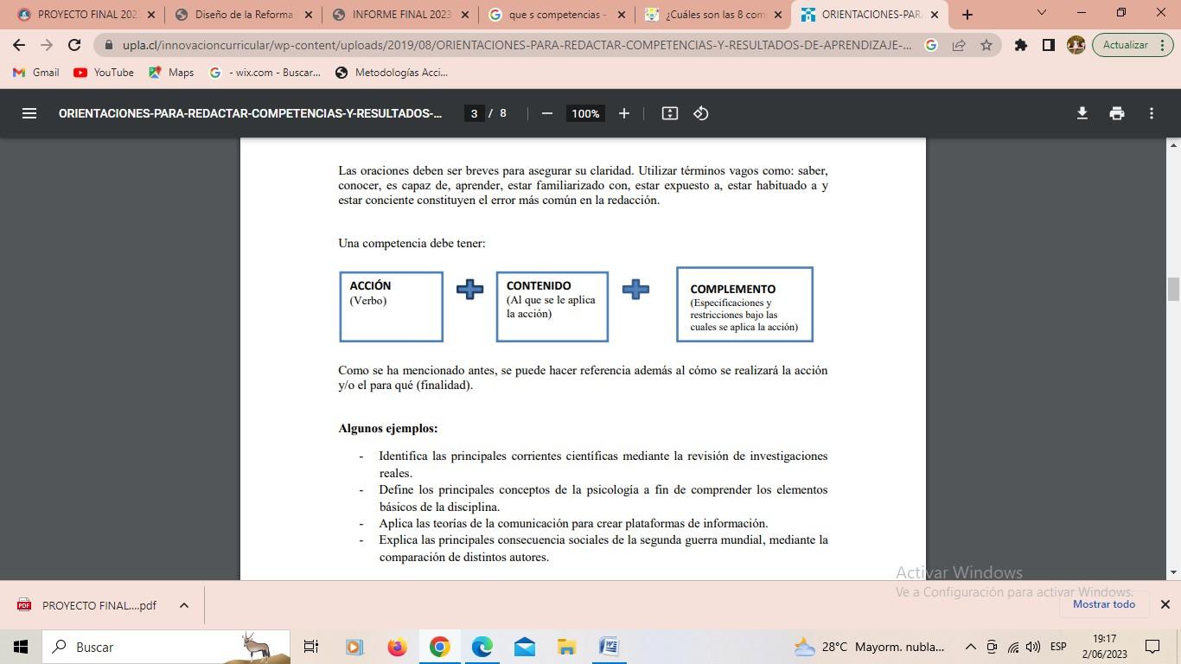Launch Firefox from the taskbar

[397, 647]
